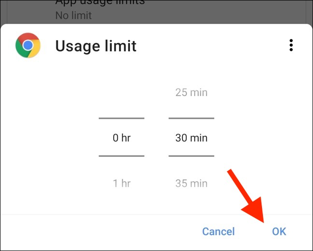Image resolution: width=313 pixels, height=251 pixels.
Task: Confirm the usage limit with OK
Action: coord(279,231)
